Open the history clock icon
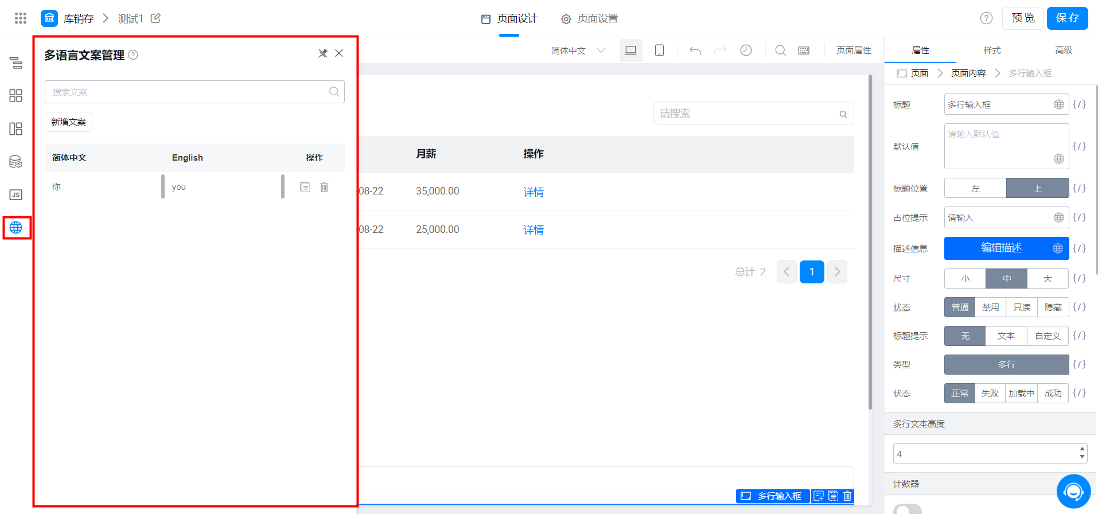This screenshot has height=514, width=1098. pyautogui.click(x=746, y=50)
